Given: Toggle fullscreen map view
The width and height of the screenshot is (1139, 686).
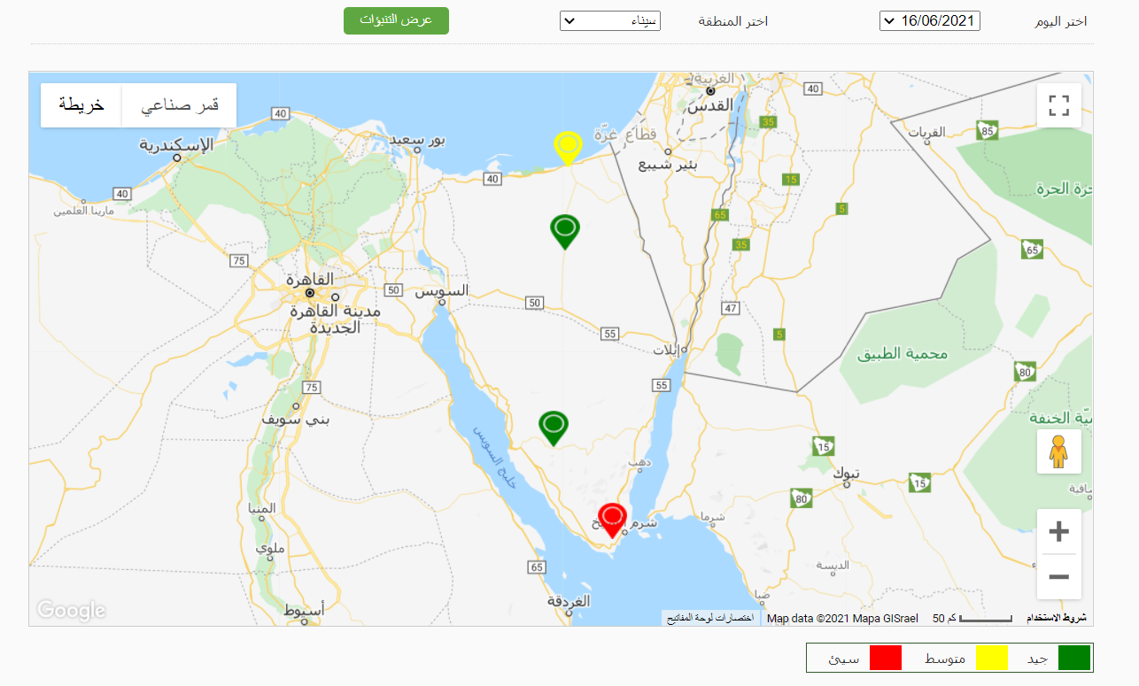Looking at the screenshot, I should pos(1058,105).
